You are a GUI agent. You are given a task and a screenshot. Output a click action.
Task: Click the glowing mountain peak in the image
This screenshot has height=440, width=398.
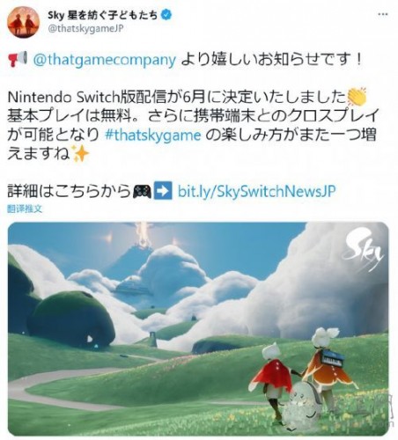pyautogui.click(x=143, y=237)
